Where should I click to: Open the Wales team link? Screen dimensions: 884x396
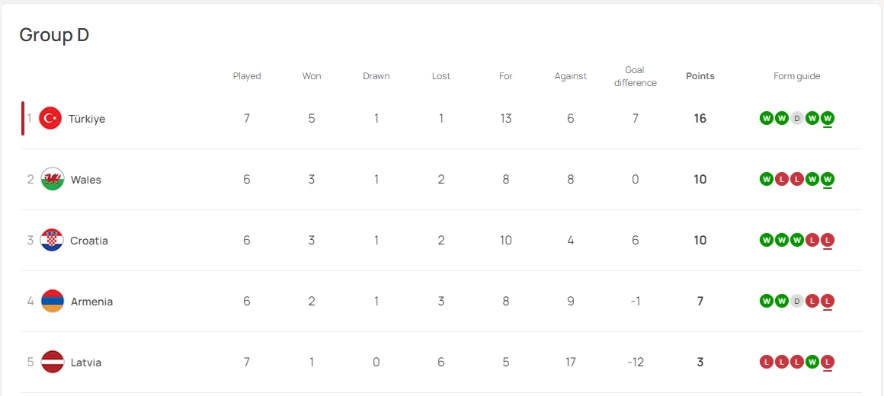[x=86, y=180]
